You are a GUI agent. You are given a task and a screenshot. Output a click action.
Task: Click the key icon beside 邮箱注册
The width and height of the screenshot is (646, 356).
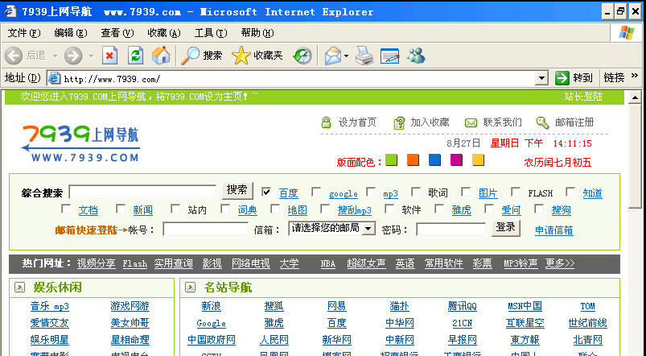pos(542,122)
